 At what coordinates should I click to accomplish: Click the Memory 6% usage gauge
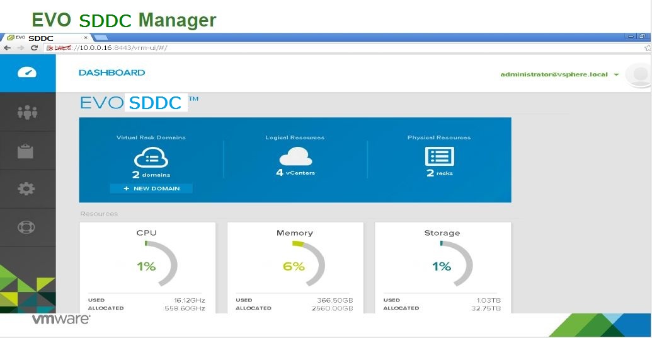[294, 265]
